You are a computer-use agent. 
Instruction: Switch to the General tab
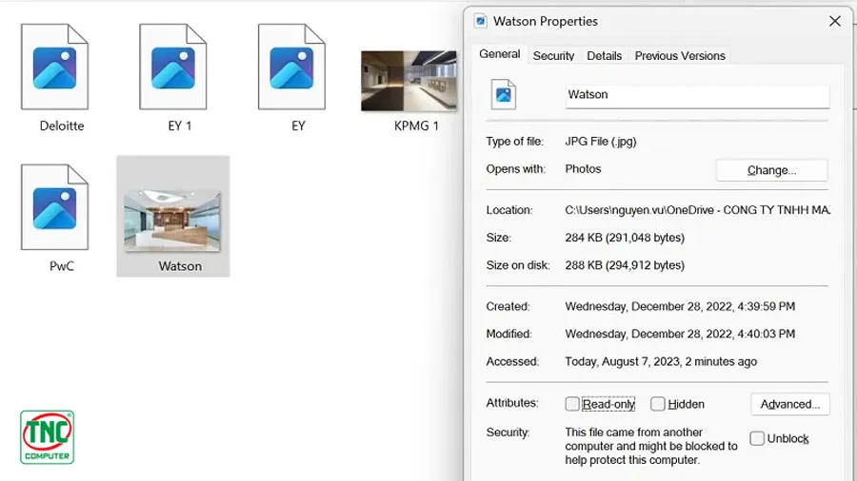tap(500, 54)
